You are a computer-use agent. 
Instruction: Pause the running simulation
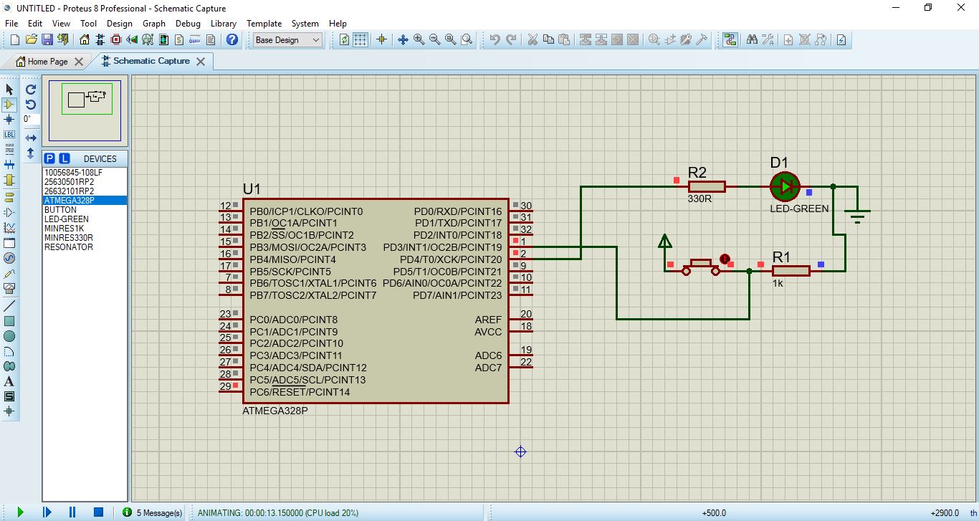[x=72, y=512]
